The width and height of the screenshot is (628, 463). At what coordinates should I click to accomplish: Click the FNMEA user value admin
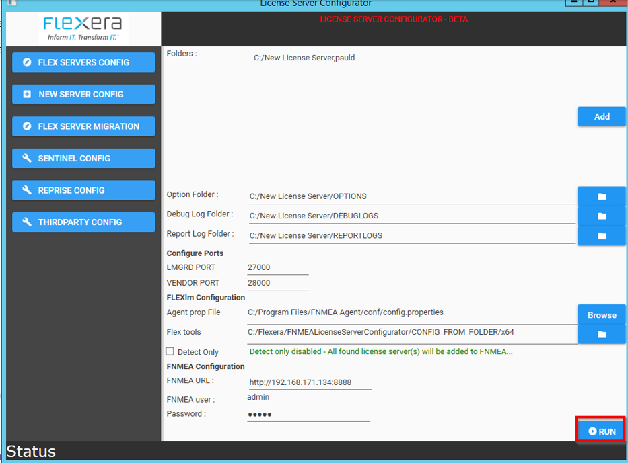[x=258, y=397]
